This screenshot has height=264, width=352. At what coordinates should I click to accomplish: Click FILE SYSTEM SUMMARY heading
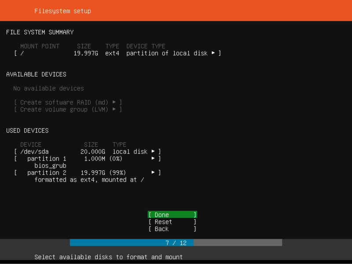click(40, 32)
